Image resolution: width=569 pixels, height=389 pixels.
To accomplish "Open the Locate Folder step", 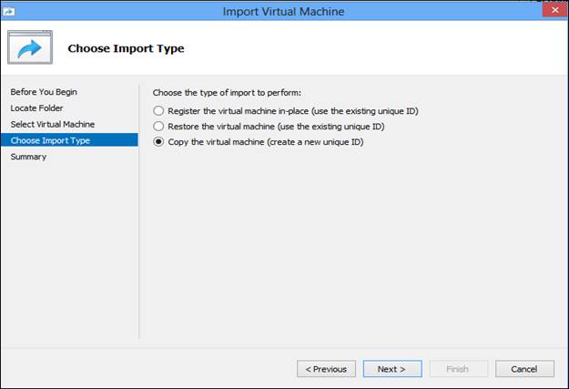I will point(36,107).
